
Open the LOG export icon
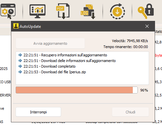click(88, 12)
